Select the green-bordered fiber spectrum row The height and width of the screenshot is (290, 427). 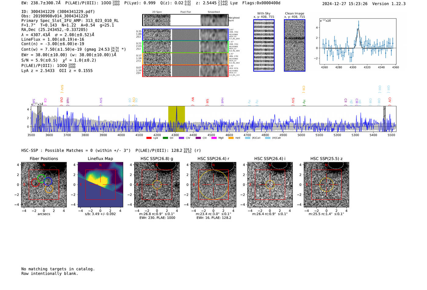(x=185, y=47)
